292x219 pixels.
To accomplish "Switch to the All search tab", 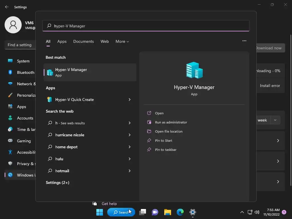I will 48,41.
